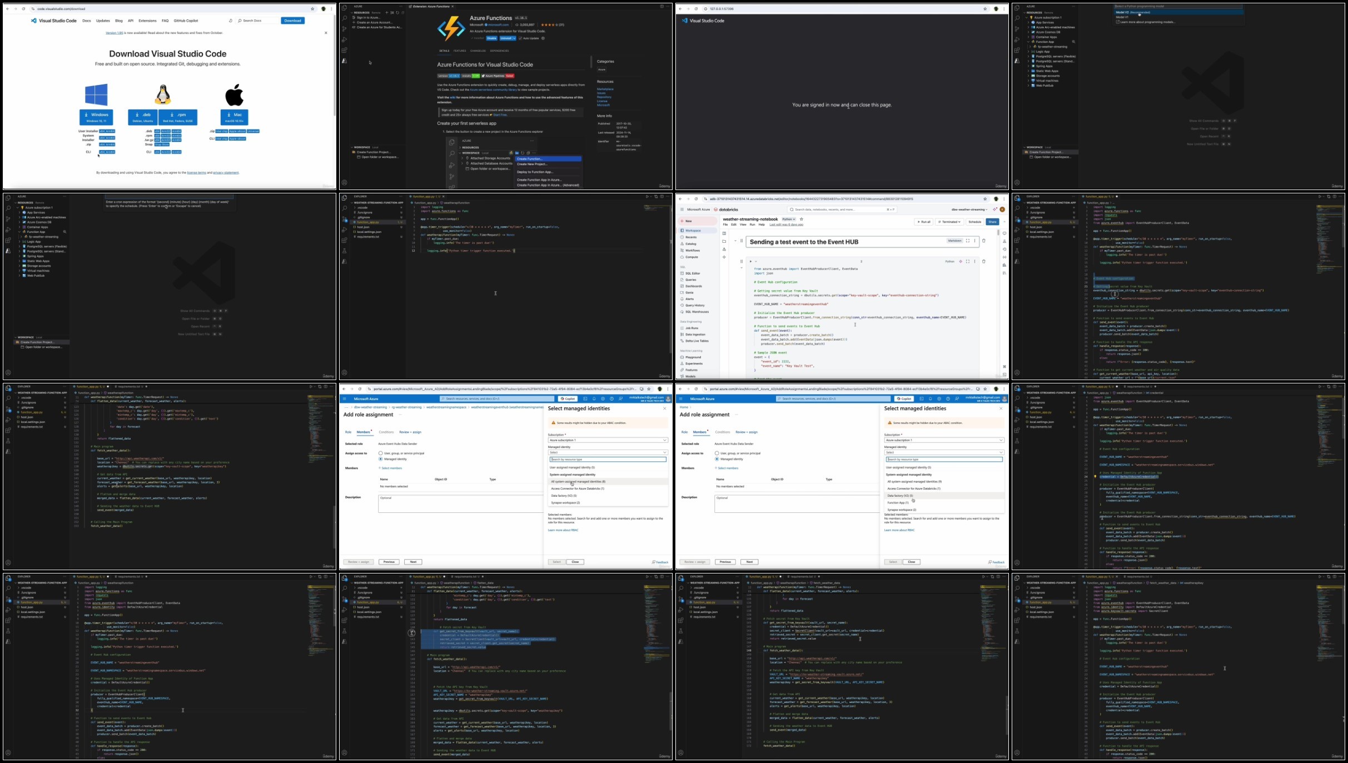The width and height of the screenshot is (1348, 763).
Task: Click the extension settings gear beside Auto Update
Action: (543, 38)
